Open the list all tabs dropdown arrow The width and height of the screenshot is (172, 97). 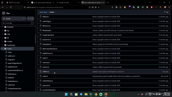150,3
